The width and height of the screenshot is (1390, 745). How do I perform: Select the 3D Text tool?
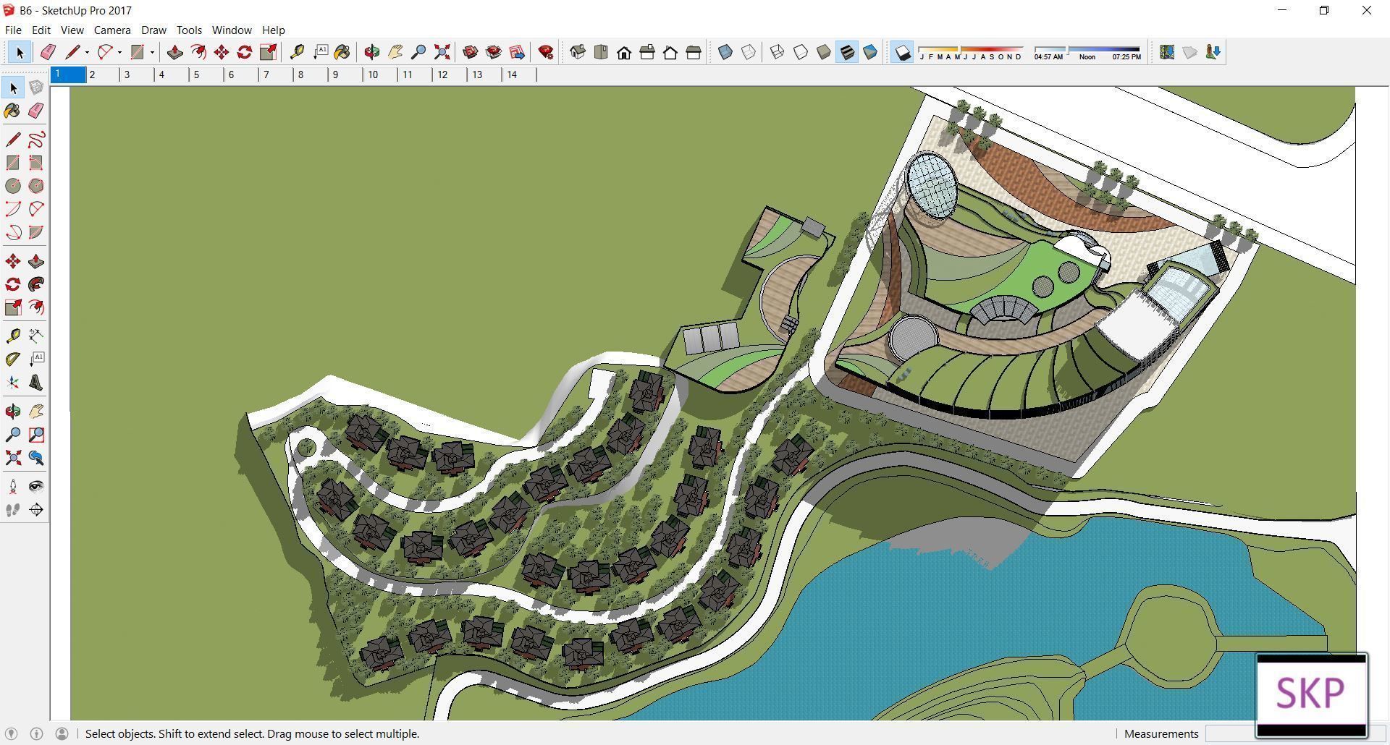point(36,383)
